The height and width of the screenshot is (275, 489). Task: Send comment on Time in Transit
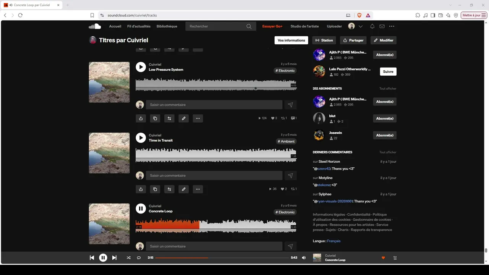290,175
